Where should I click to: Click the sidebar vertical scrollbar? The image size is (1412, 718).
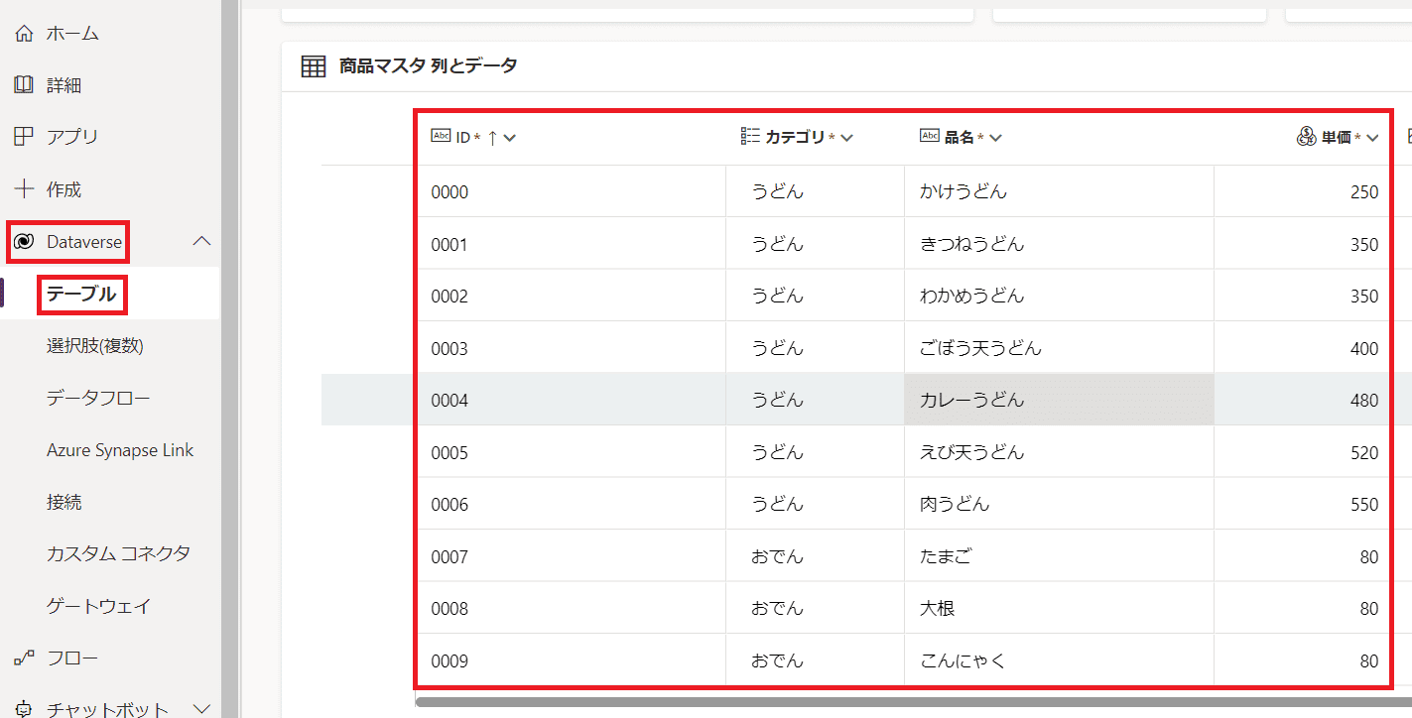click(229, 359)
